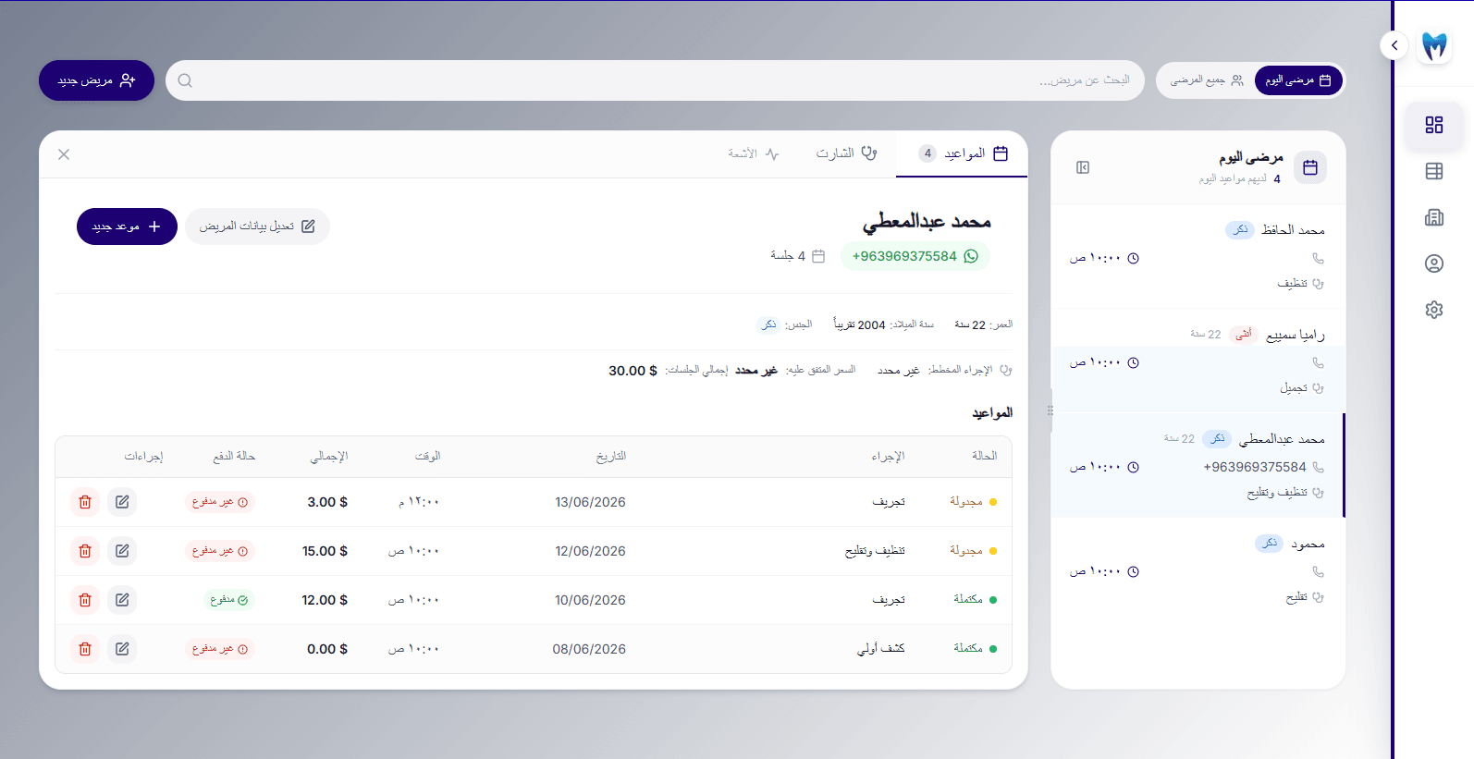Click the موعد جديد button

[127, 226]
